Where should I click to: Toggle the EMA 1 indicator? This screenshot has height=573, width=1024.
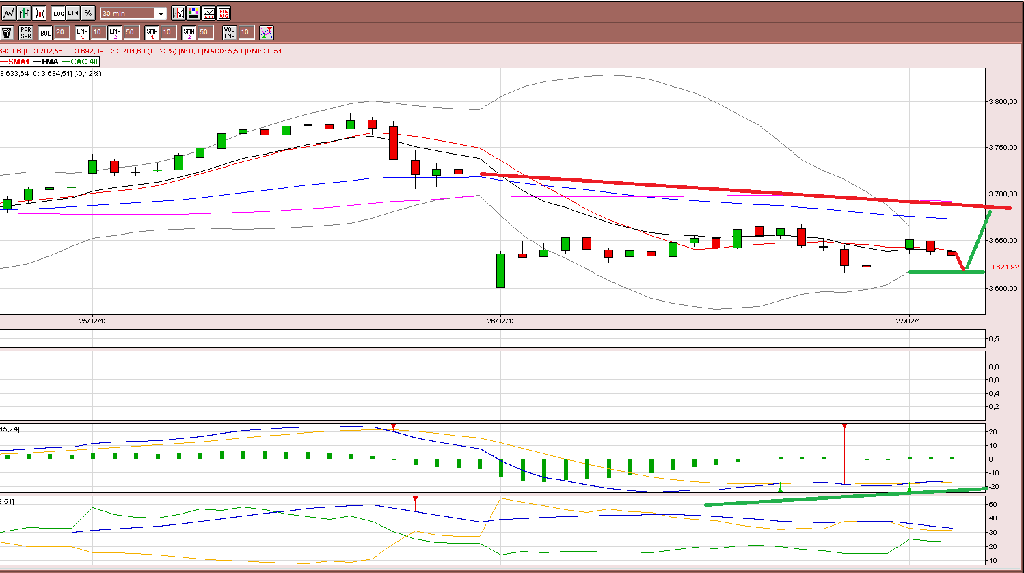click(x=82, y=32)
